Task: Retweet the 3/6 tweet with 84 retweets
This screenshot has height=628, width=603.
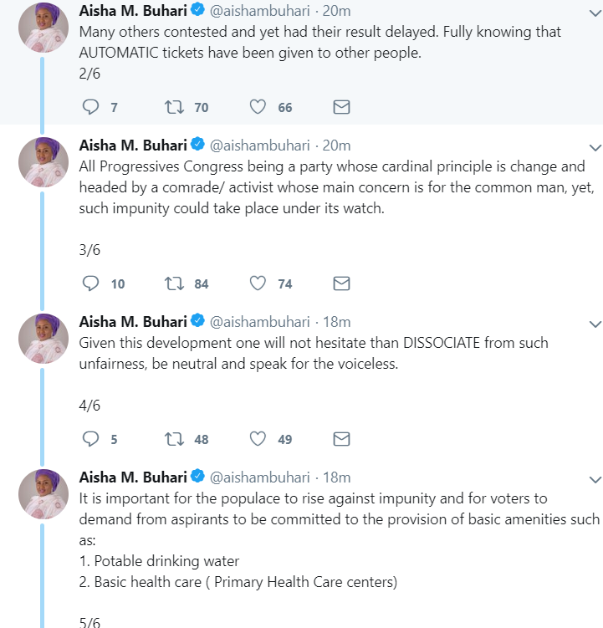Action: point(174,283)
